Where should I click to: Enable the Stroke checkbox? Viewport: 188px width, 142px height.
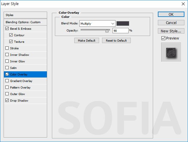[7, 48]
